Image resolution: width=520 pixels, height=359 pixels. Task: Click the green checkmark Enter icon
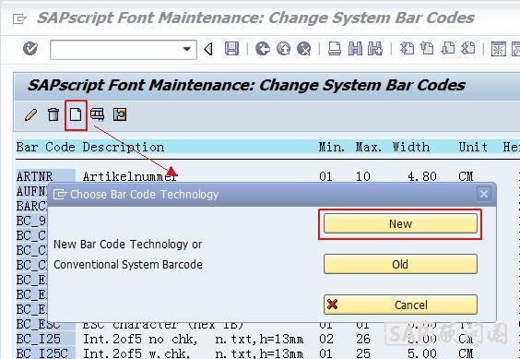click(x=30, y=49)
